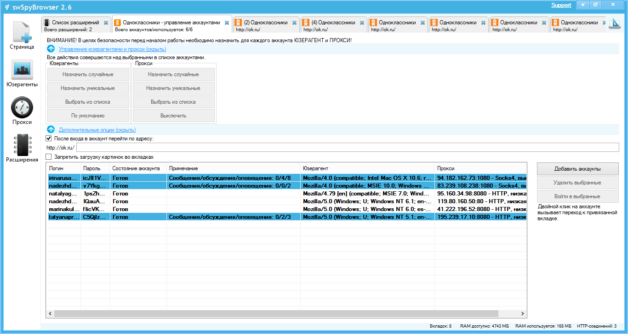Enable 'Запретить загрузку картинок во вкладках'

(49, 157)
